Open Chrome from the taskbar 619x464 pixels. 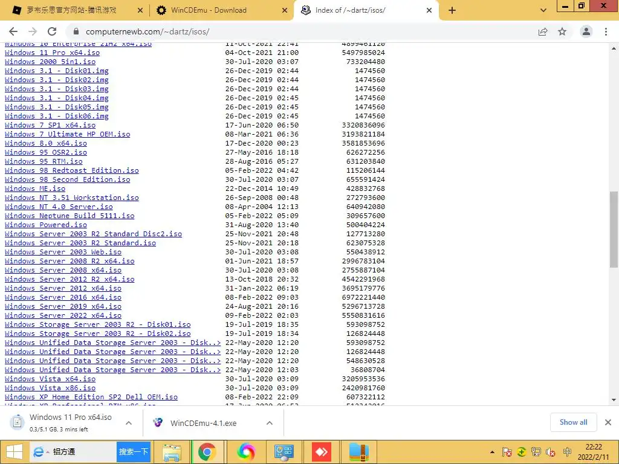pos(207,452)
